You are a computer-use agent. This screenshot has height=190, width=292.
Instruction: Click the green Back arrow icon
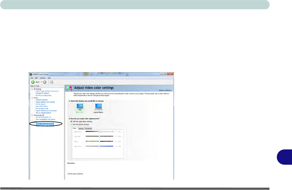pos(33,82)
